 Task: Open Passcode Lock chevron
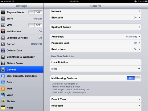(139, 43)
